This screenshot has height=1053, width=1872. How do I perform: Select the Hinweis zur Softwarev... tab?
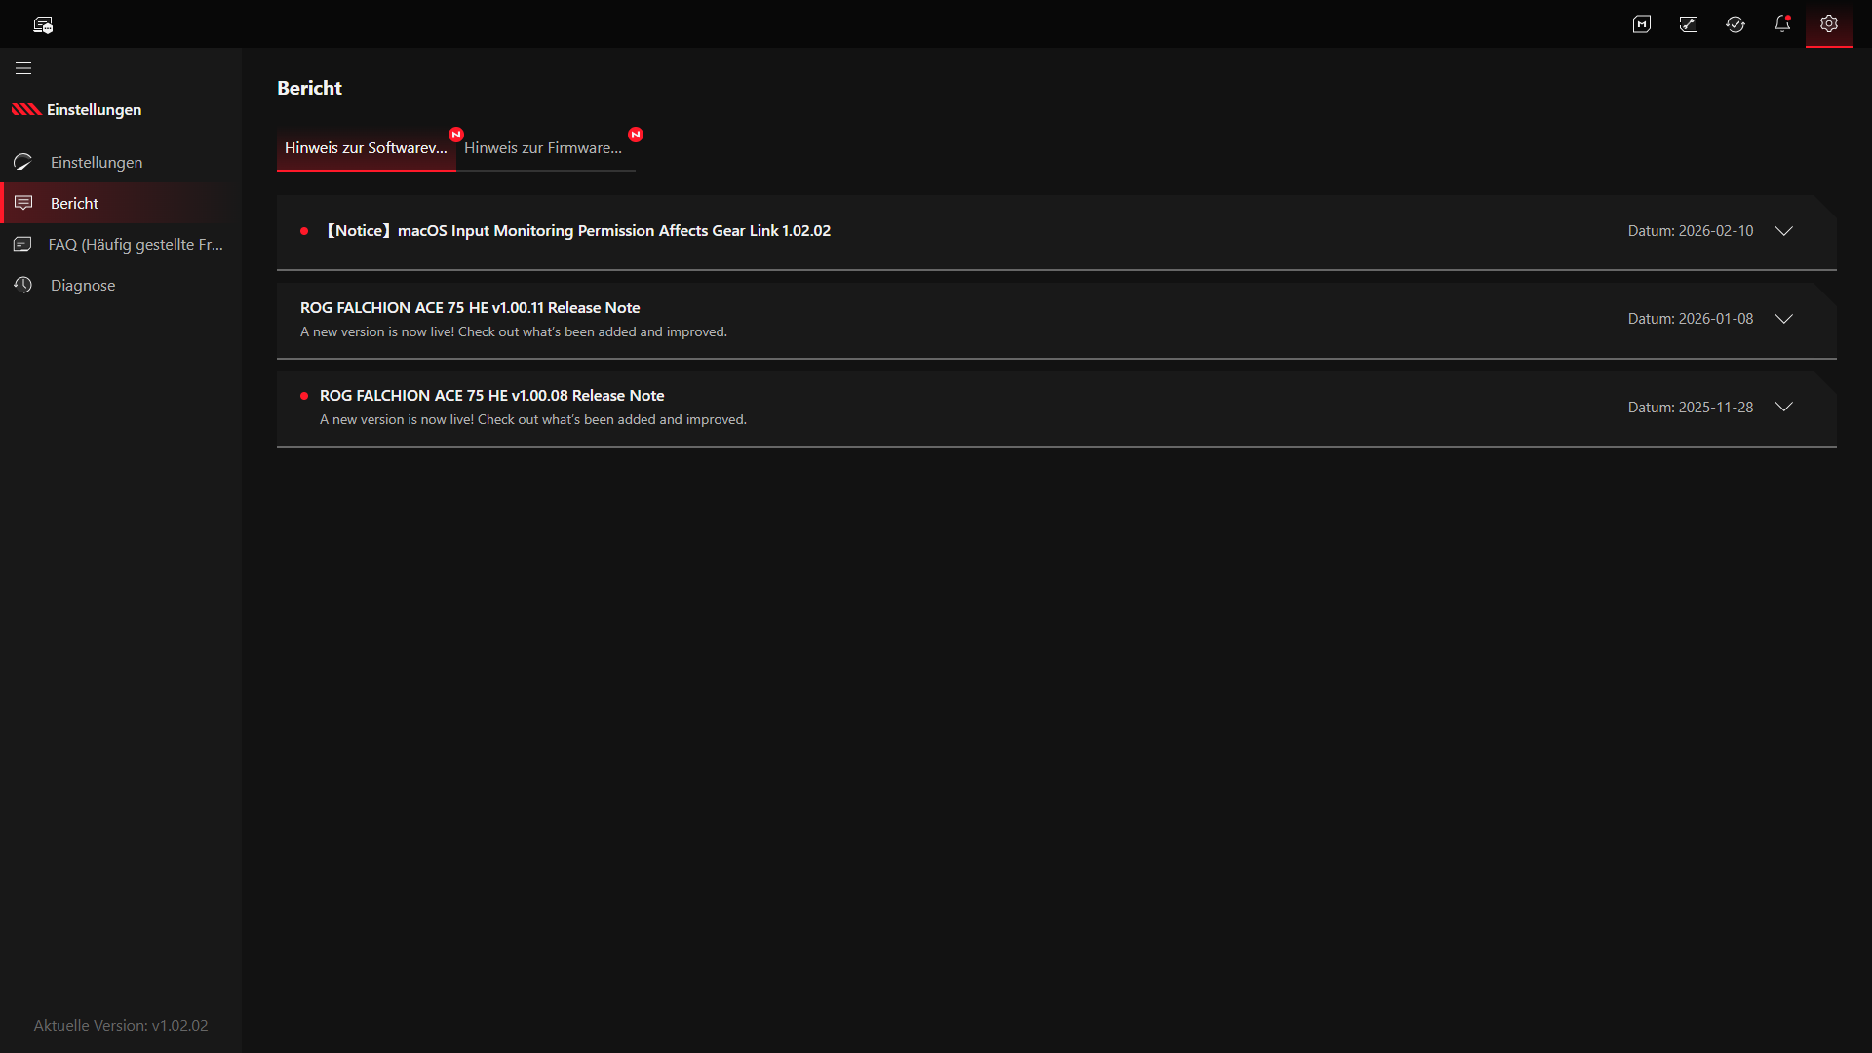click(366, 148)
